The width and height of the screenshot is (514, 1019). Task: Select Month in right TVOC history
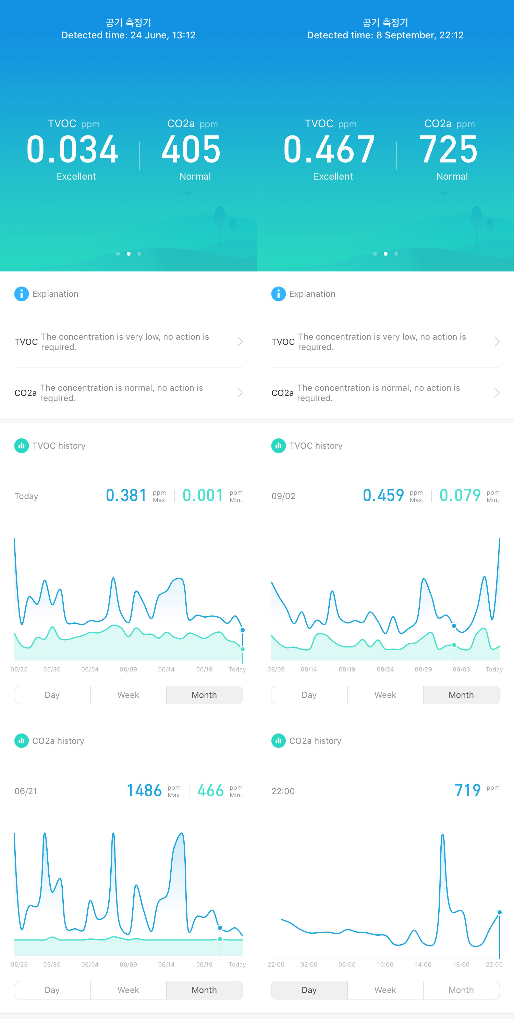[462, 695]
